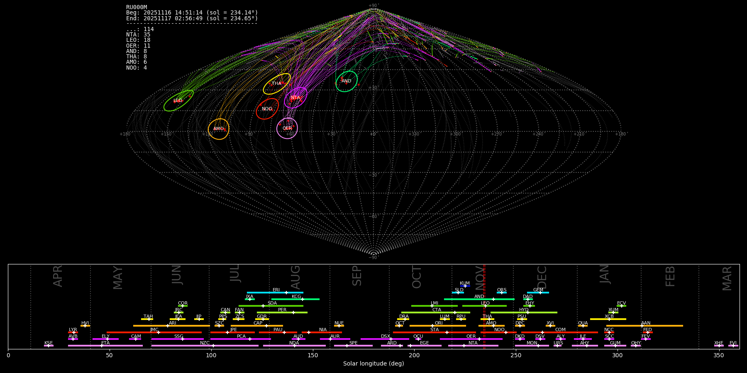Click the red dashed current solar longitude line

click(484, 307)
